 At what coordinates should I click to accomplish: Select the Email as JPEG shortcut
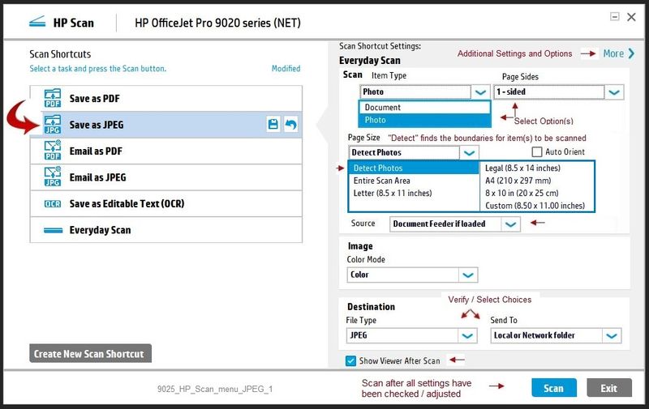[166, 177]
